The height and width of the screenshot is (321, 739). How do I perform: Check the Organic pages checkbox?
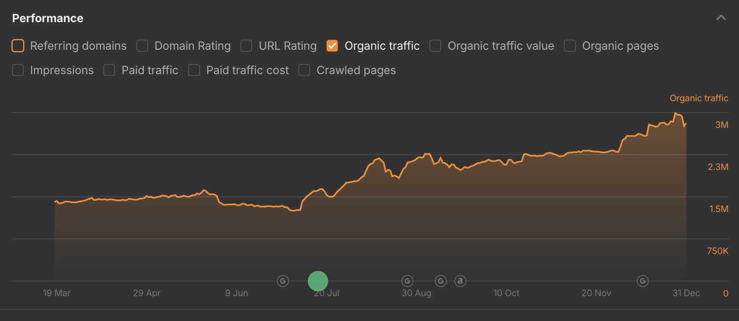(570, 46)
